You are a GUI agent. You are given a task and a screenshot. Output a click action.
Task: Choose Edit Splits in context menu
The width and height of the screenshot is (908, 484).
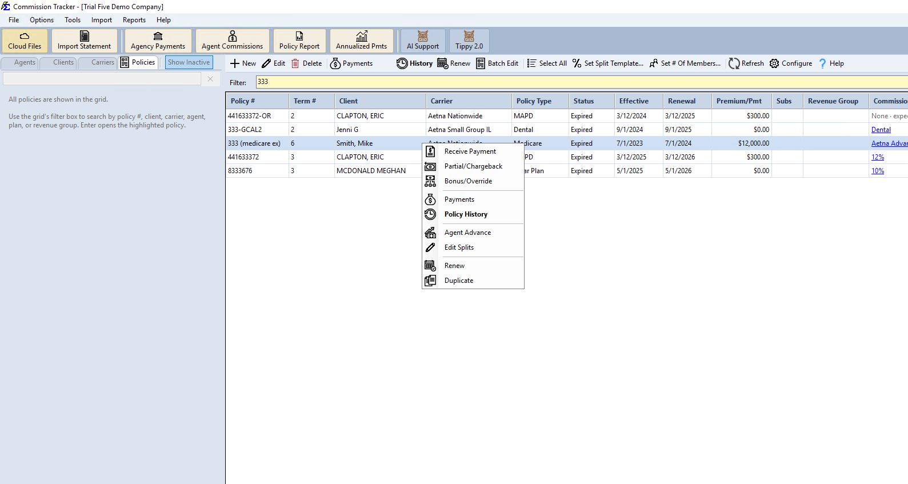click(473, 247)
